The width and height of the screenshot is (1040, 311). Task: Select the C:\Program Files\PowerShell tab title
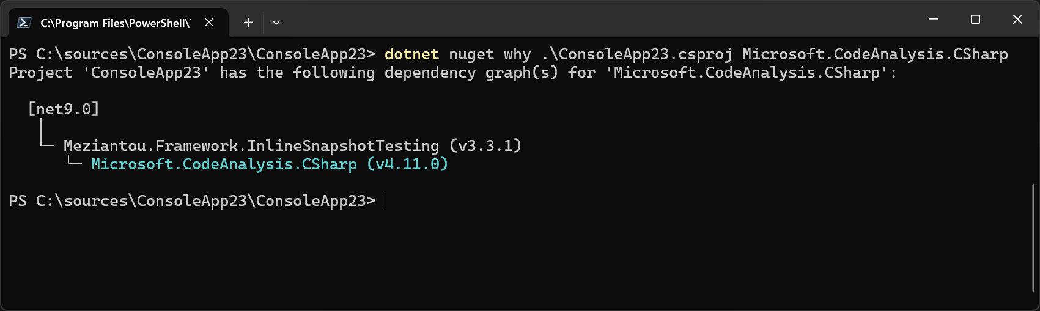pos(115,23)
